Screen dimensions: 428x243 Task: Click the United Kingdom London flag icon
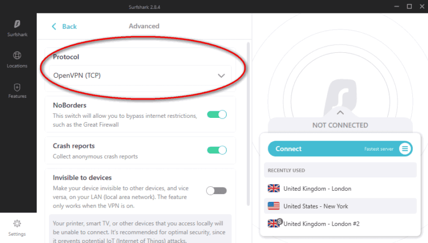(x=274, y=189)
